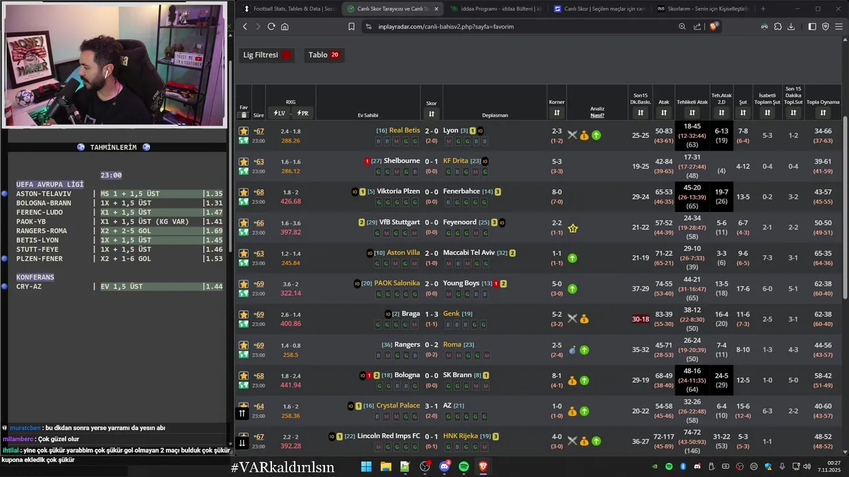Close the Canlı Skor Tarayıcısı tab

[436, 9]
